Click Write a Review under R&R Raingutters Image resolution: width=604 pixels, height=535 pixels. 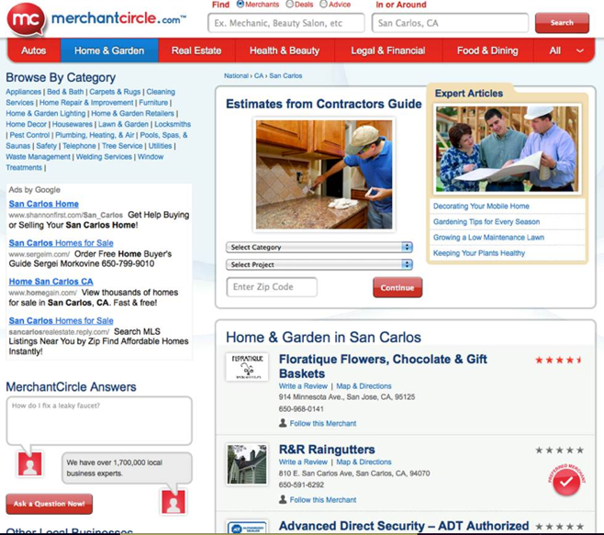303,462
